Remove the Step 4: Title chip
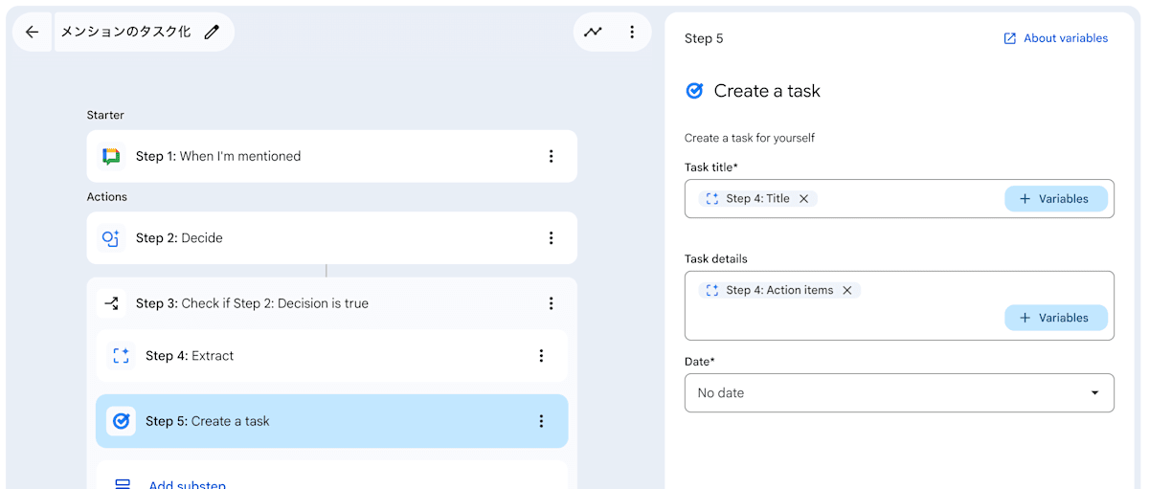This screenshot has width=1149, height=489. tap(804, 199)
